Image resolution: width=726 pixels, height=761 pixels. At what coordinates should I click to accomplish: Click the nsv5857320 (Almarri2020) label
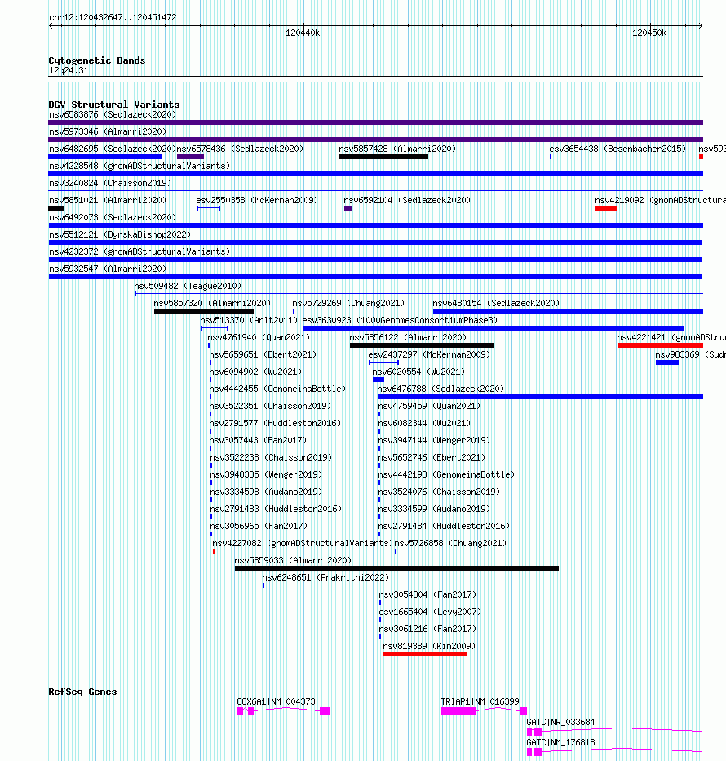click(x=212, y=303)
